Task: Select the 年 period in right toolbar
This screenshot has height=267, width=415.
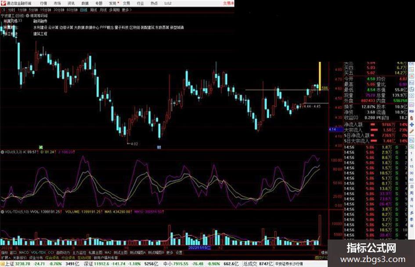Action: [411, 225]
